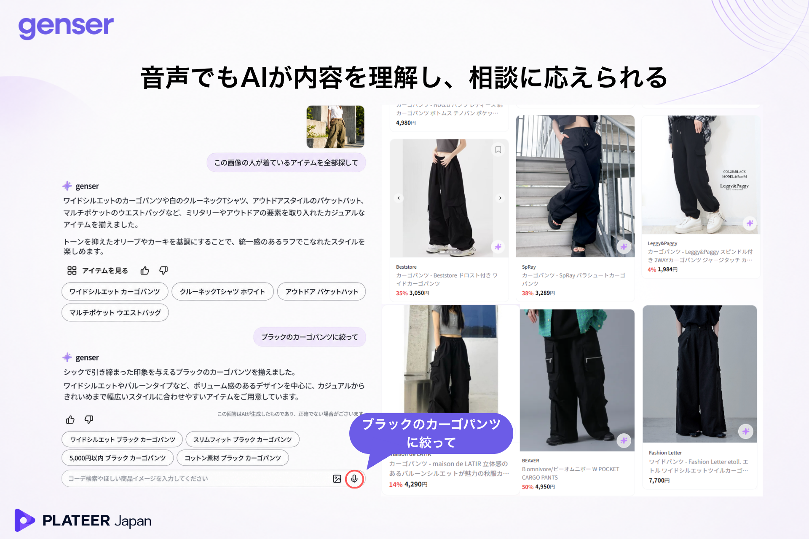Click thumbs down on the black cargo pants answer
The width and height of the screenshot is (809, 539).
pos(89,419)
